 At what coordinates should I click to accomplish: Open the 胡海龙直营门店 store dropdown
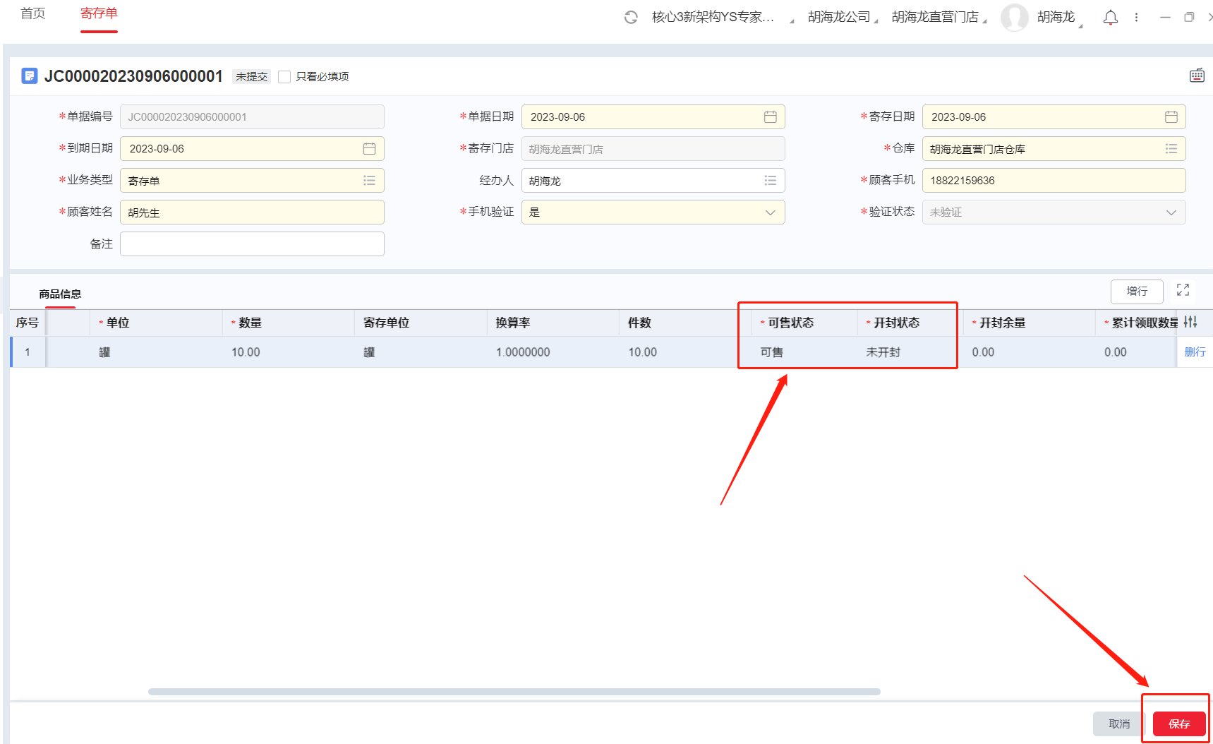[x=939, y=17]
